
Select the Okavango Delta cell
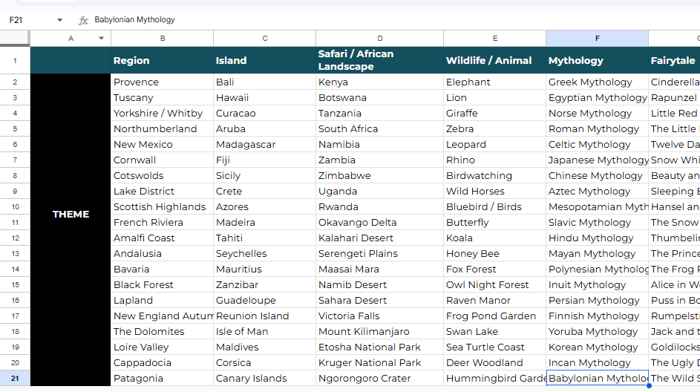[380, 222]
